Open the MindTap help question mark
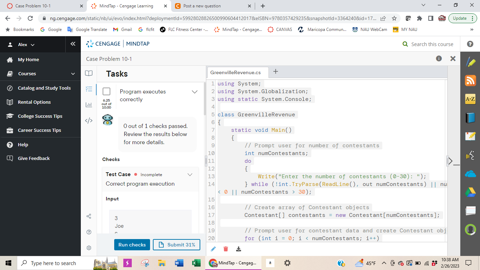This screenshot has width=480, height=270. point(470,44)
